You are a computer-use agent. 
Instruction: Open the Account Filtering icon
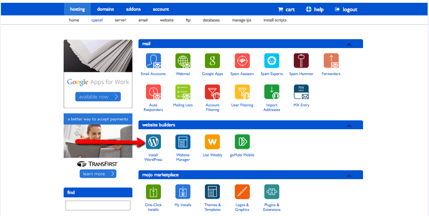click(212, 92)
